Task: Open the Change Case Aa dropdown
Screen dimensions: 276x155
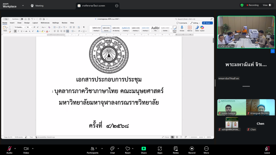Action: tap(43, 27)
